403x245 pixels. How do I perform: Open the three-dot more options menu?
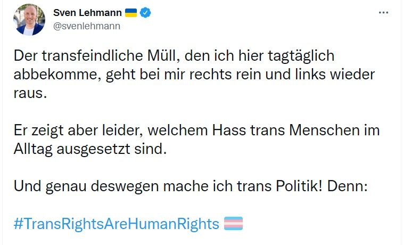[383, 13]
